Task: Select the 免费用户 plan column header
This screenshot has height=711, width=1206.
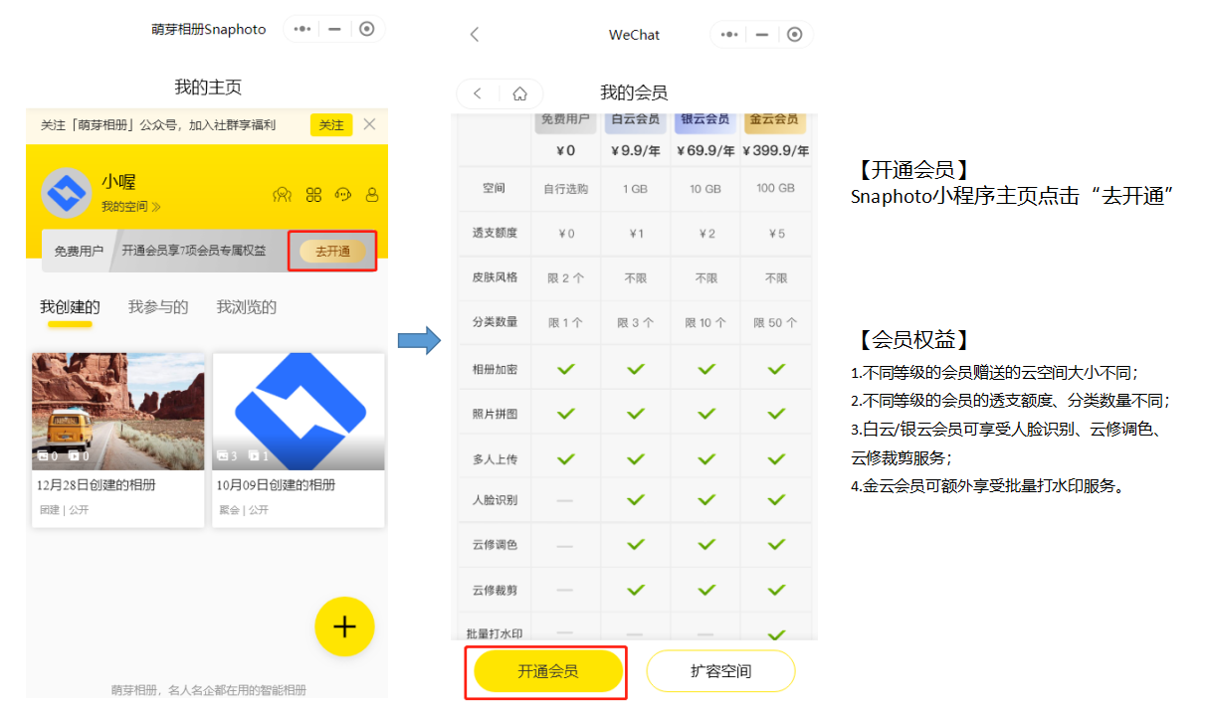Action: coord(565,120)
